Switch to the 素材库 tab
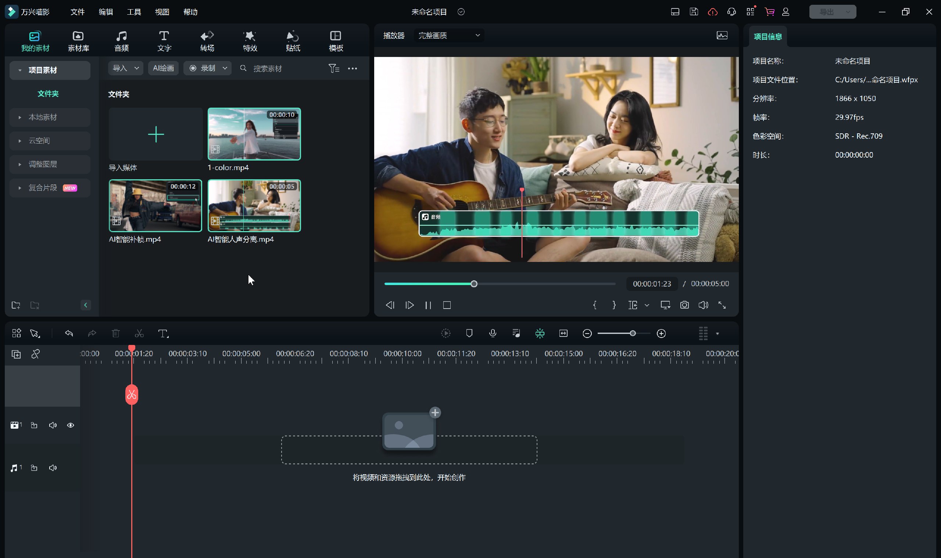 [78, 41]
